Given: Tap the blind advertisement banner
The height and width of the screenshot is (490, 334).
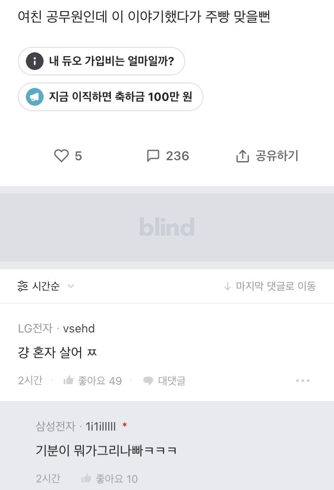Looking at the screenshot, I should point(167,227).
